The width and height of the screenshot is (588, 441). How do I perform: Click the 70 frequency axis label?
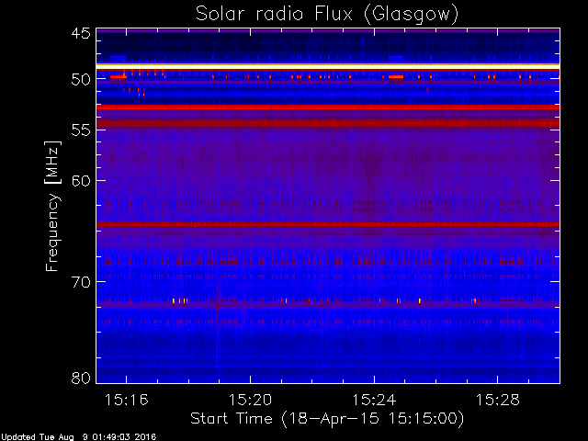[x=81, y=282]
